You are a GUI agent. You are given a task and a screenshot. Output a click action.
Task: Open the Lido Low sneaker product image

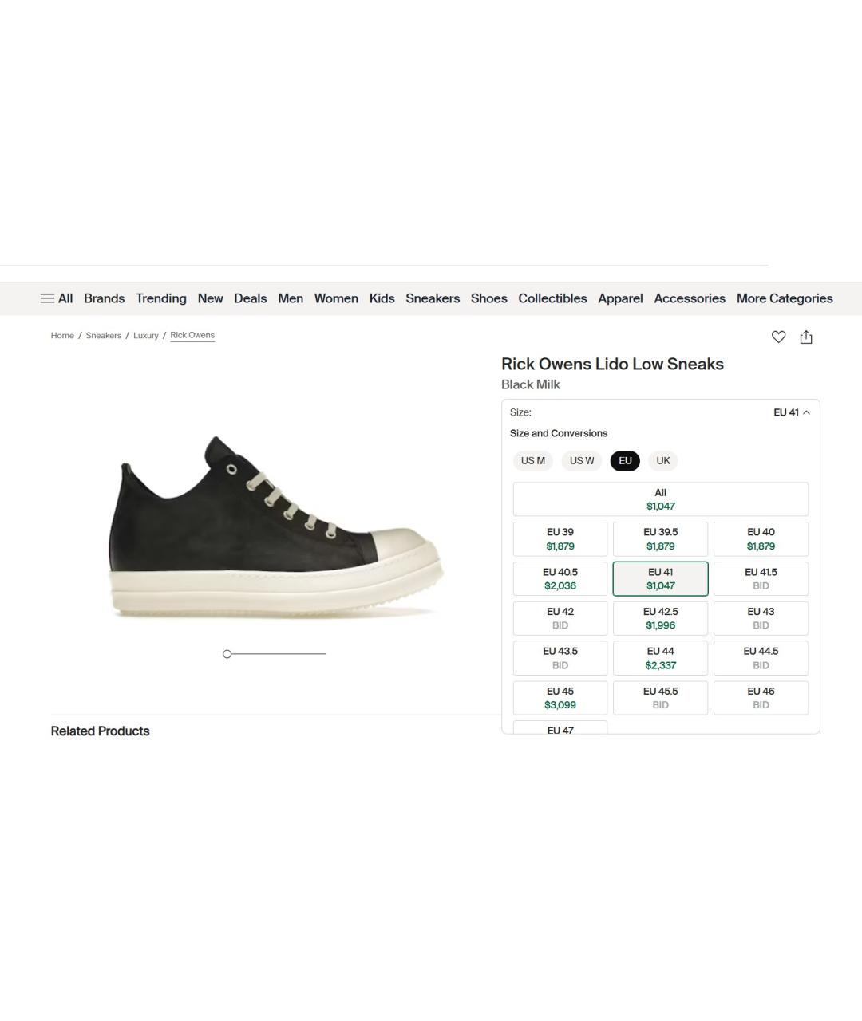(275, 526)
